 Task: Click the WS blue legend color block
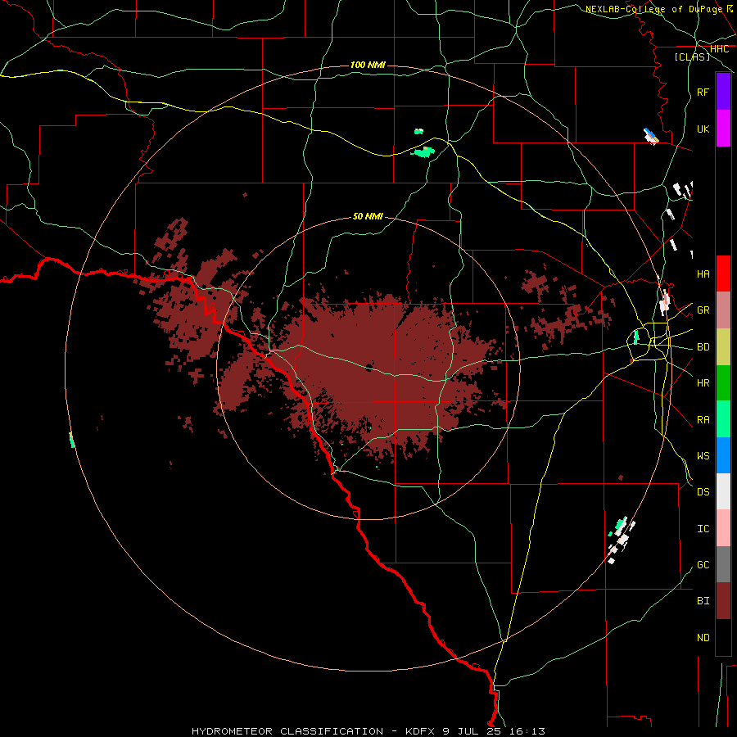[723, 455]
